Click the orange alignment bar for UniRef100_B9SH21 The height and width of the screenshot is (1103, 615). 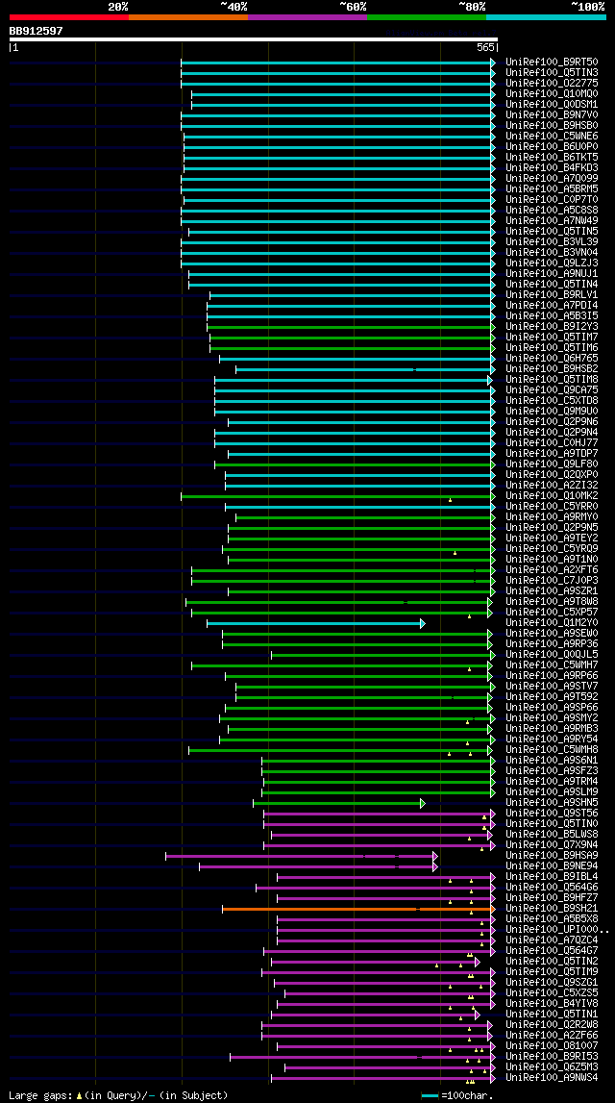(359, 910)
